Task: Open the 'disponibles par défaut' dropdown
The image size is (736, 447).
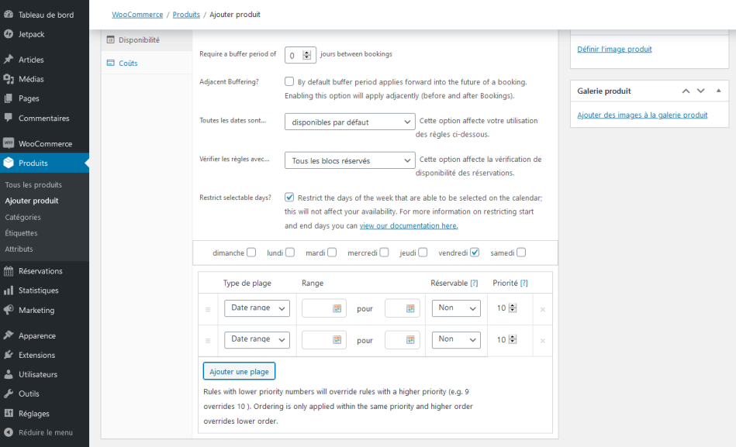Action: point(350,122)
